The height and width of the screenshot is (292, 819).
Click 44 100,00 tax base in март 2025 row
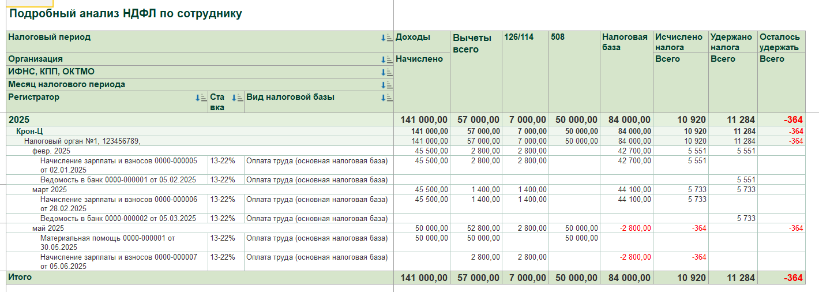coord(634,189)
